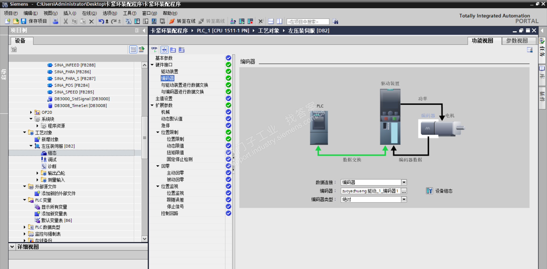Image resolution: width=547 pixels, height=269 pixels.
Task: Click the browse button beside 编码器 field
Action: pos(404,191)
